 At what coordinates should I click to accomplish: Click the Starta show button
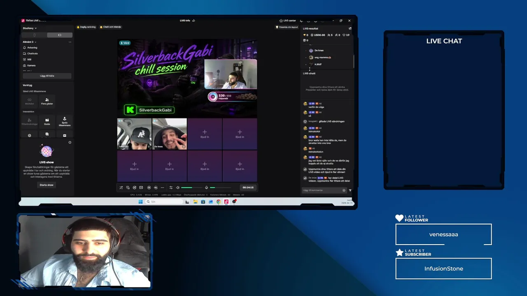(47, 185)
